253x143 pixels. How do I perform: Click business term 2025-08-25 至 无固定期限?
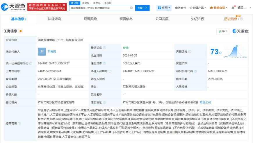pyautogui.click(x=54, y=79)
